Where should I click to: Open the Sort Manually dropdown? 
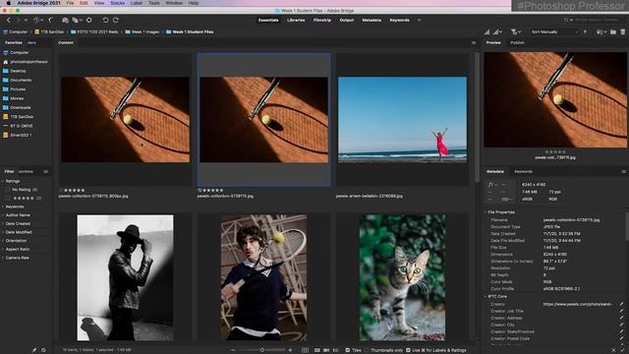point(554,31)
